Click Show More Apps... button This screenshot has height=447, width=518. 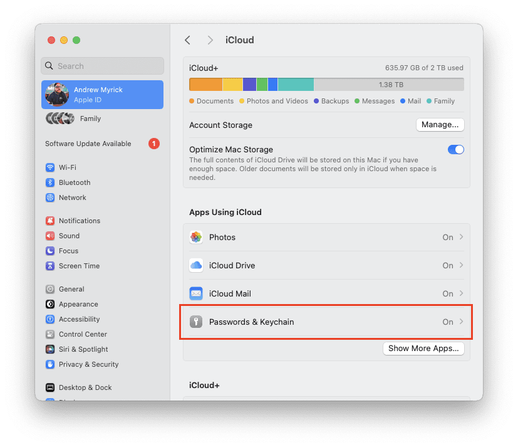[x=423, y=349]
